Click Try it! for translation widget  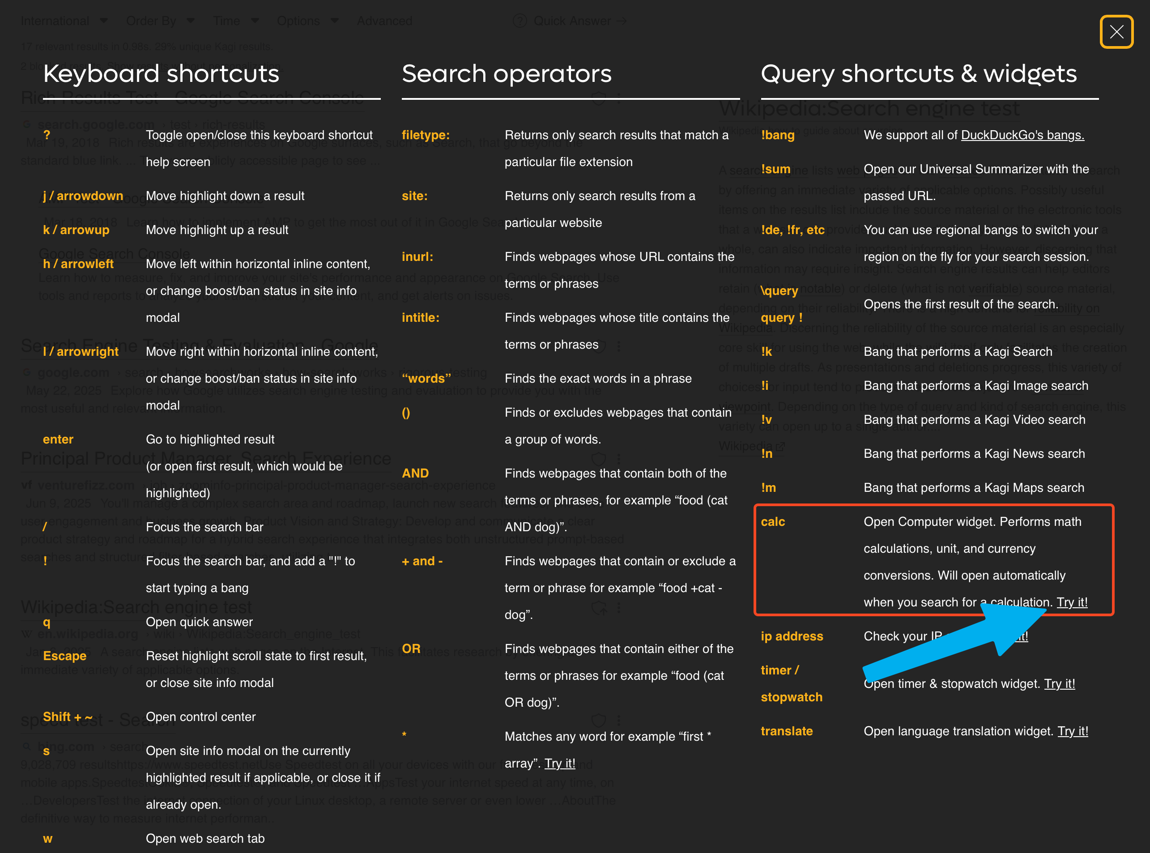click(1073, 731)
